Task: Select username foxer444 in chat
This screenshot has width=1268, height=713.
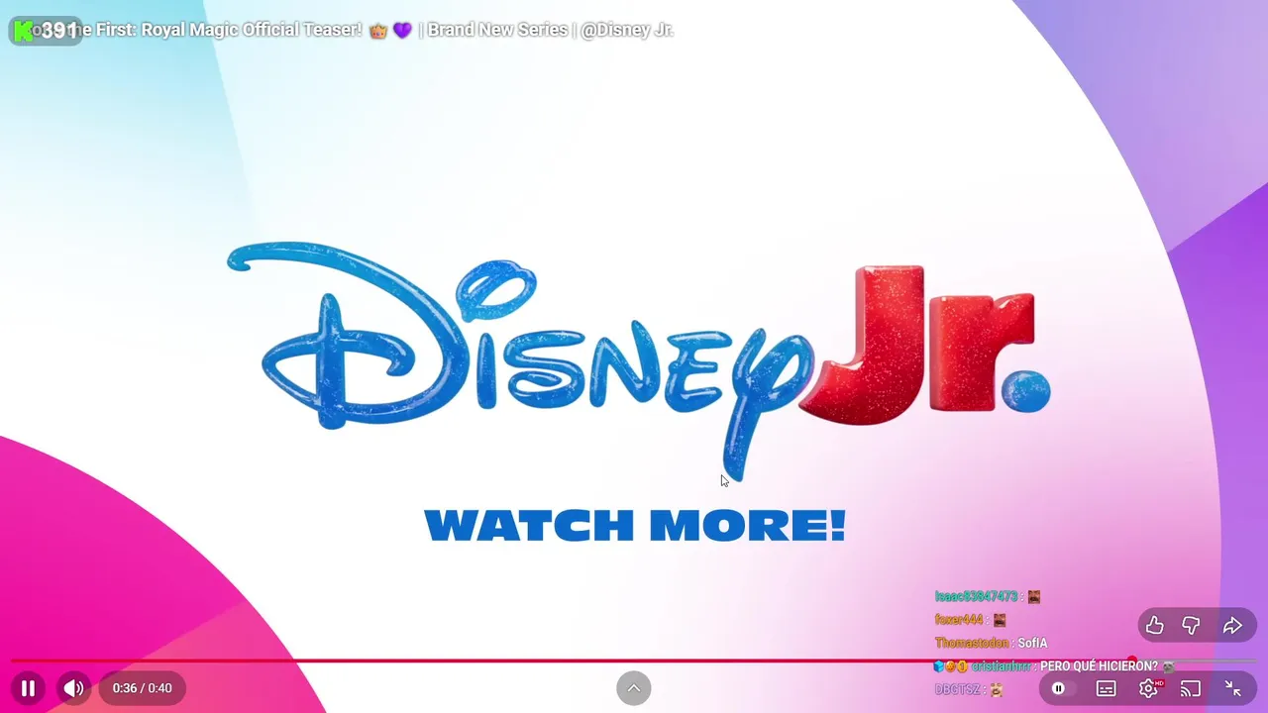Action: (959, 620)
